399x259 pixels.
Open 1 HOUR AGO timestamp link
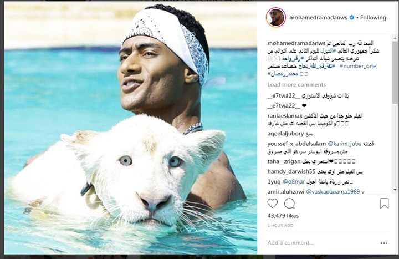click(280, 225)
